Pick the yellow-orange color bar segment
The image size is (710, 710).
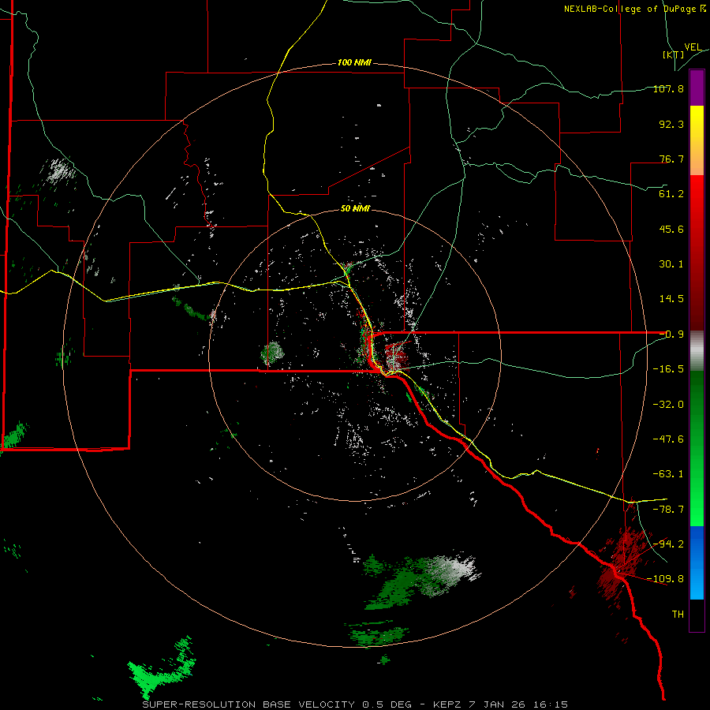[697, 140]
